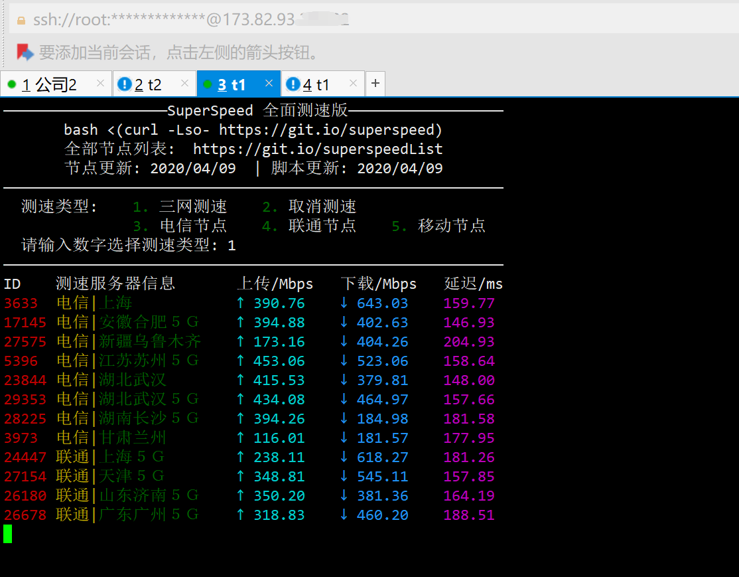Click the green status dot on 公司2 tab
The image size is (739, 577).
click(11, 84)
